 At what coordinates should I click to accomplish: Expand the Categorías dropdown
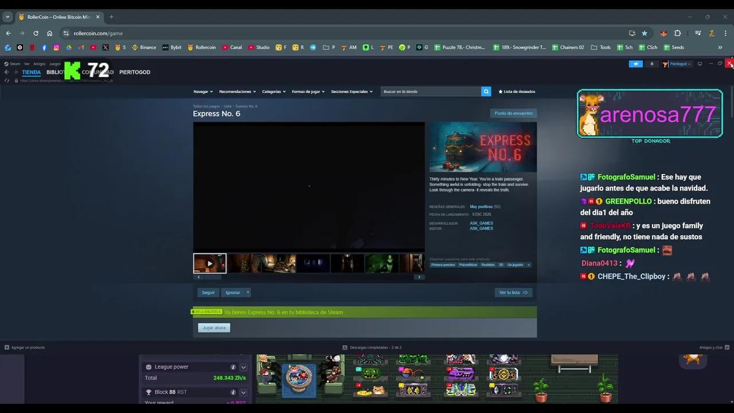click(273, 91)
